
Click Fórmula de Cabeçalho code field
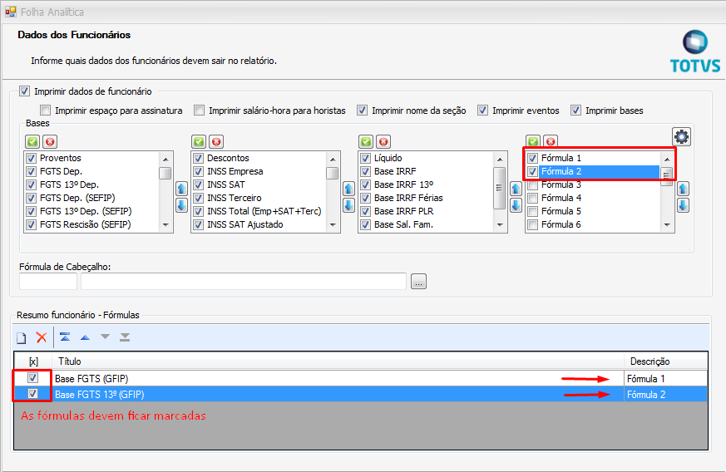click(48, 282)
